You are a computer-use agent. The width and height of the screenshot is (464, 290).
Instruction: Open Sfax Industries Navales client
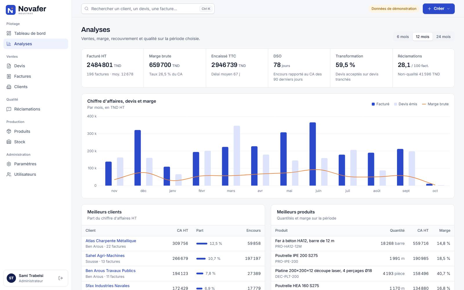[x=108, y=286]
